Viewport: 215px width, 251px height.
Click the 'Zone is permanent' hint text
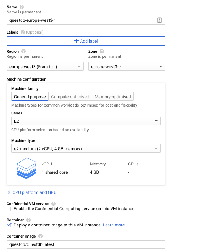[105, 56]
